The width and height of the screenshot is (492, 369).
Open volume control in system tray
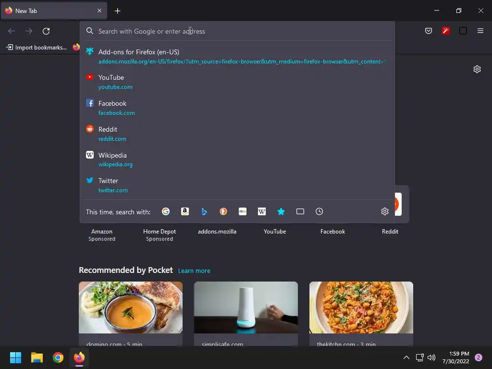[431, 357]
